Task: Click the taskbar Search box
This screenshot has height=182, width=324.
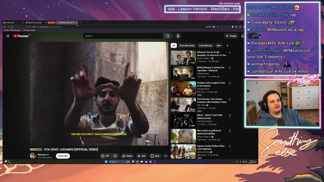Action: pyautogui.click(x=119, y=162)
